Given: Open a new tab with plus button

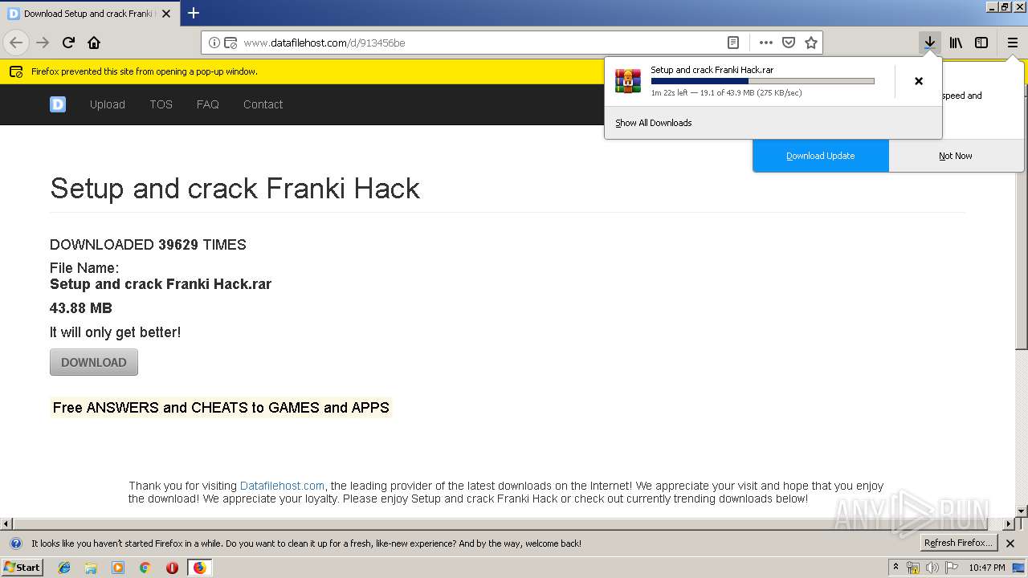Looking at the screenshot, I should click(x=194, y=13).
